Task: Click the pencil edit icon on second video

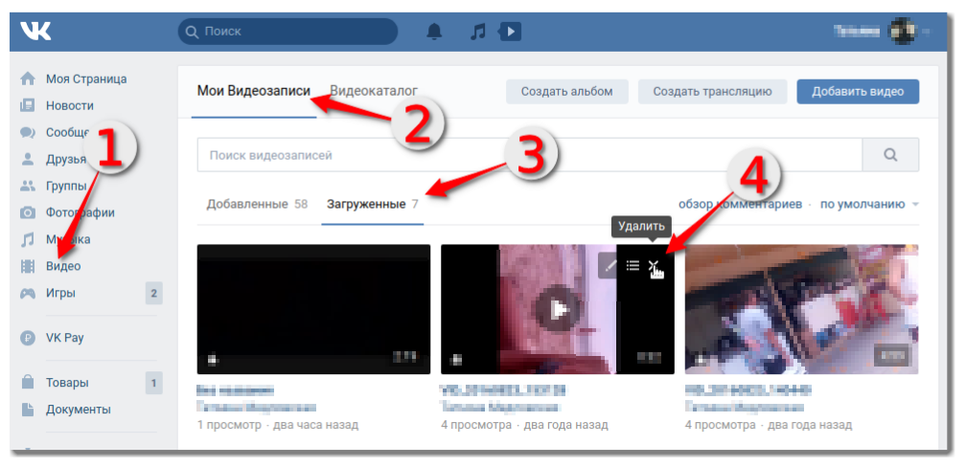Action: (x=609, y=266)
